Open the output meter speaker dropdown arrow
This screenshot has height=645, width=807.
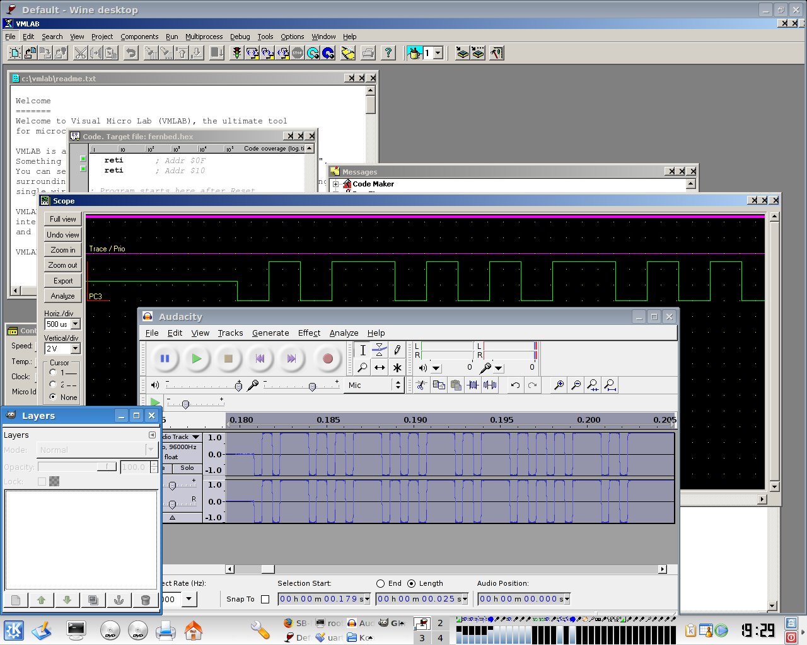(x=436, y=368)
